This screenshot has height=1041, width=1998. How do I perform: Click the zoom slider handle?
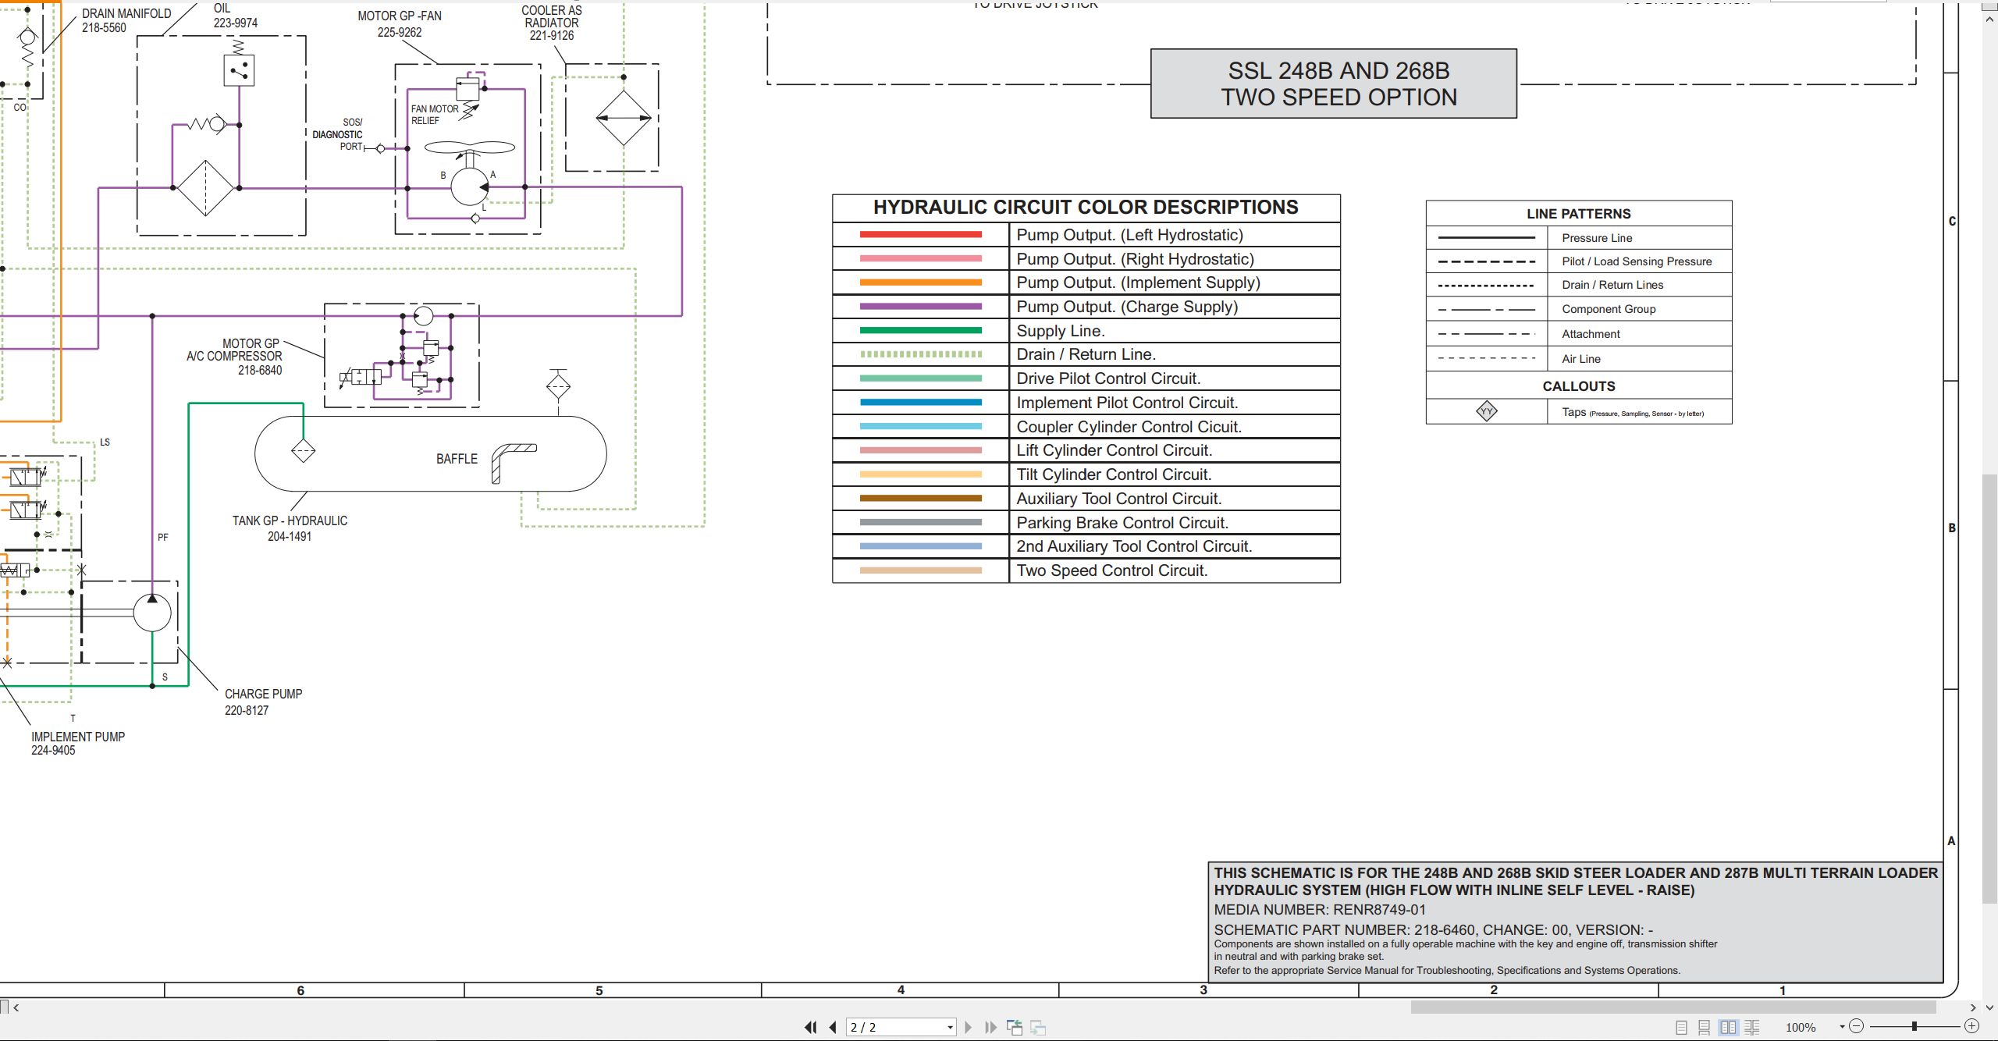tap(1914, 1026)
